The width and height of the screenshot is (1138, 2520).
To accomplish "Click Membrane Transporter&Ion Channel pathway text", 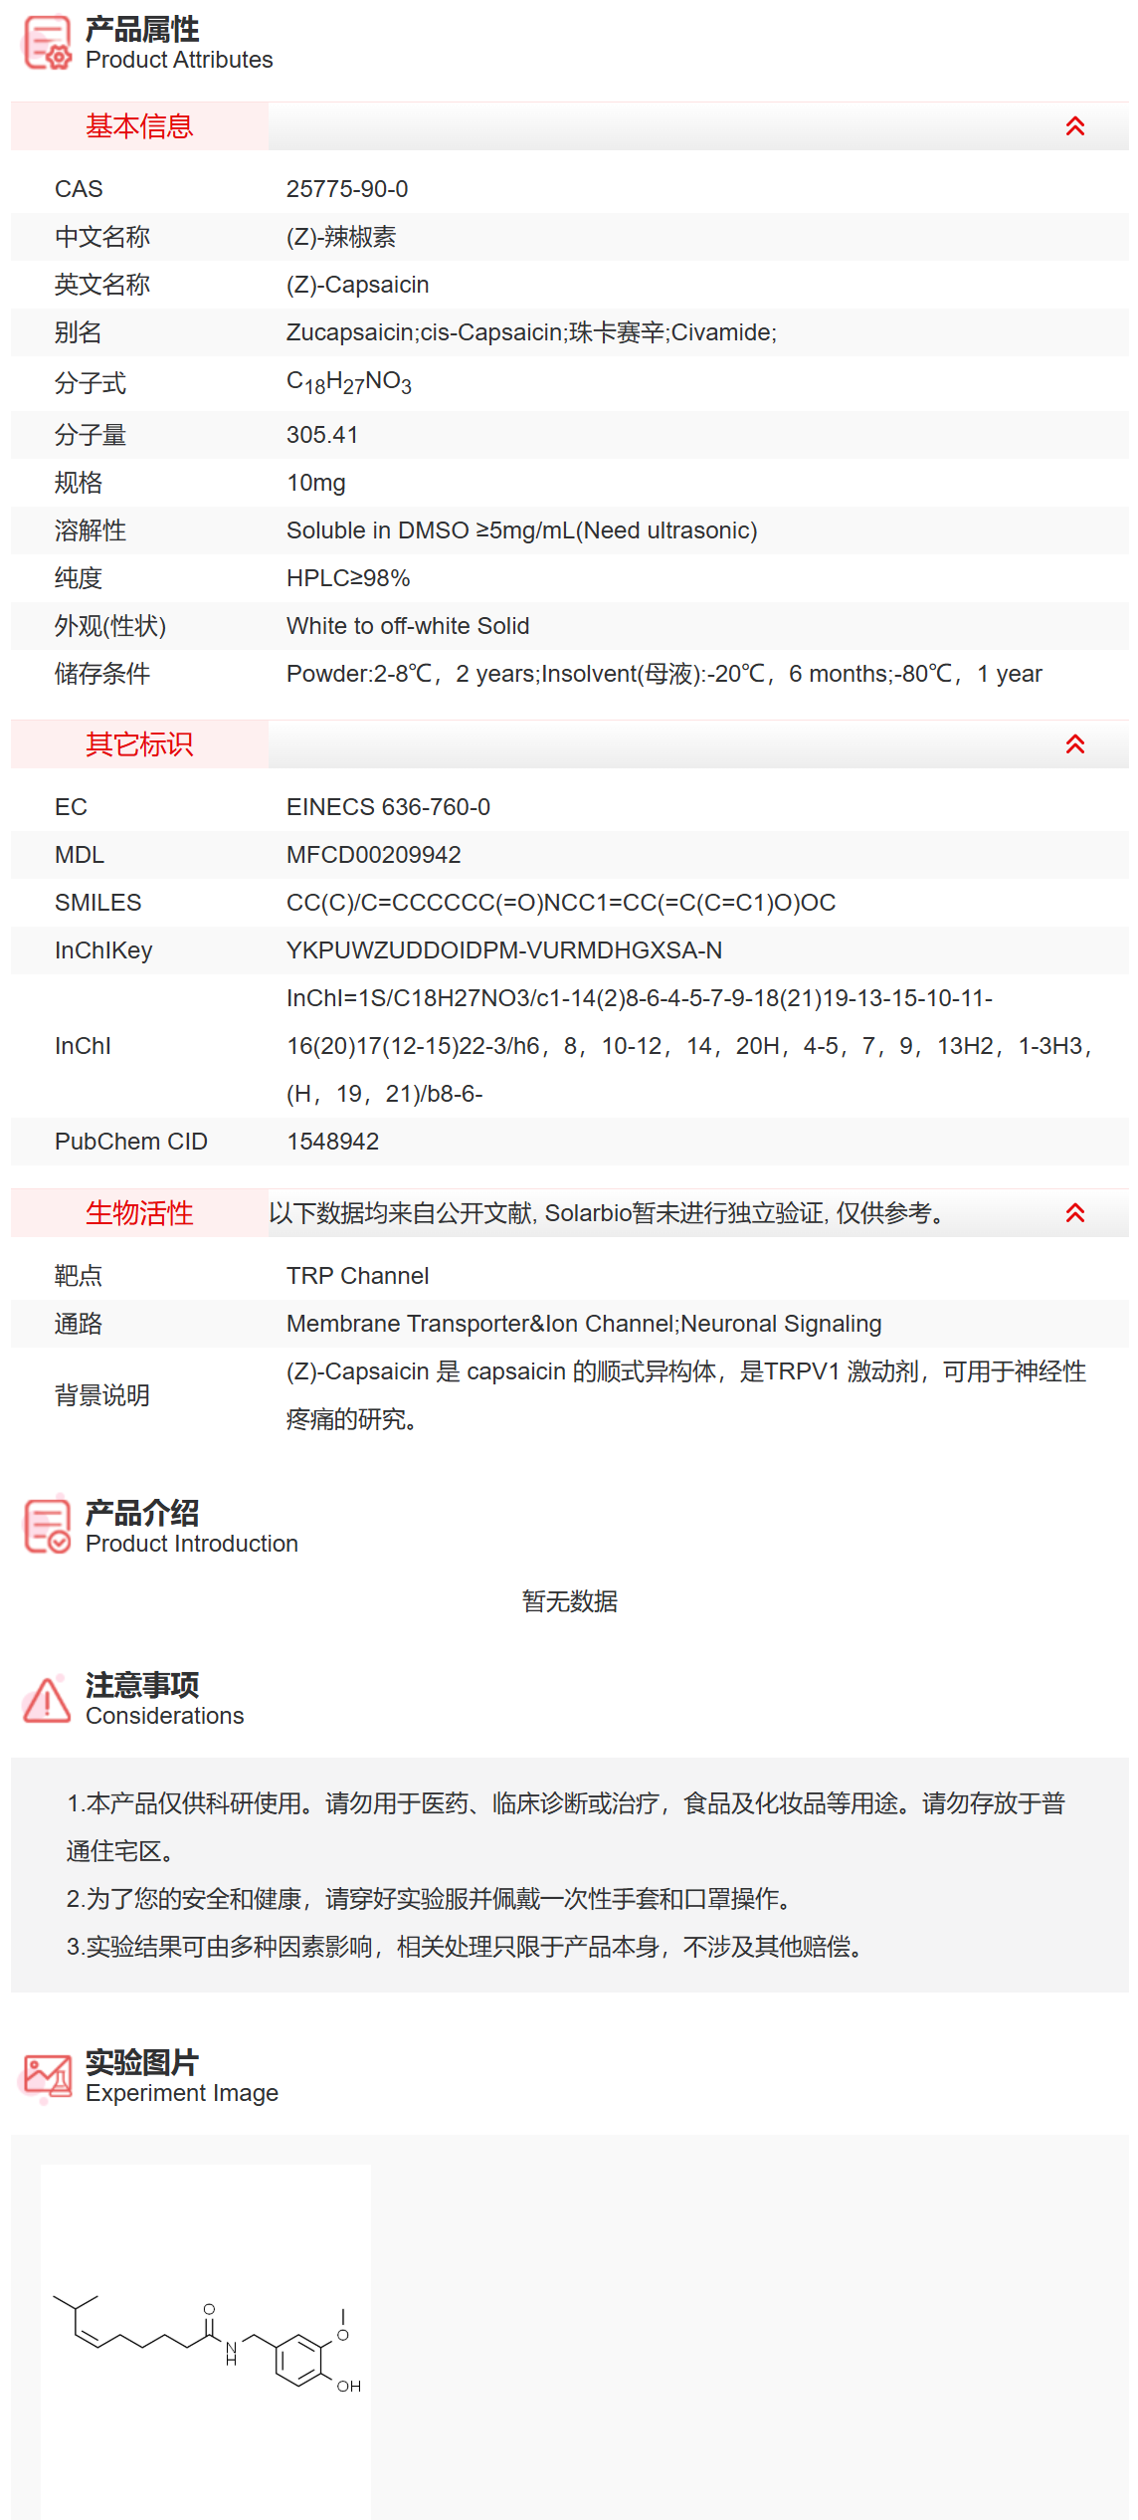I will point(584,1324).
